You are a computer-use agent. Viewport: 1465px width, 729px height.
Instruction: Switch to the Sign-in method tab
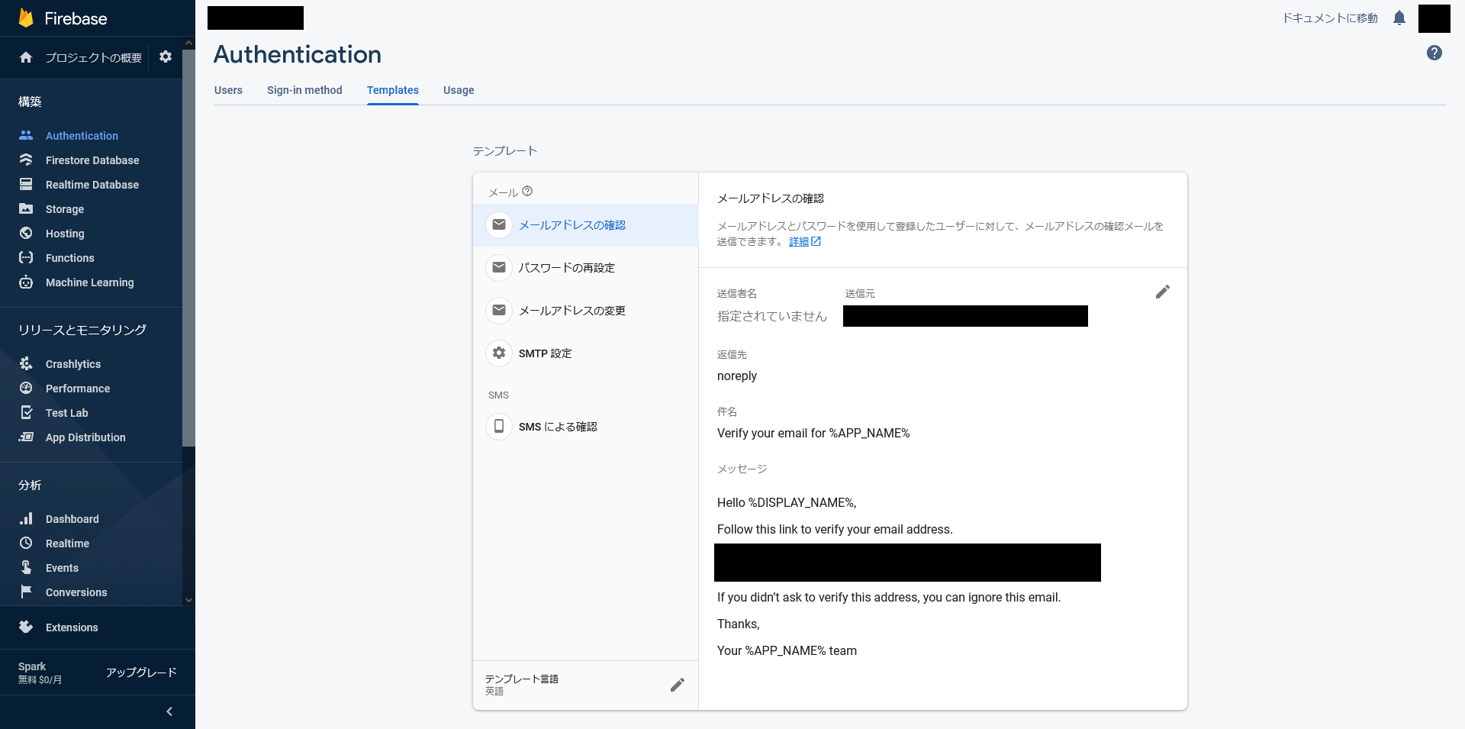pyautogui.click(x=304, y=90)
